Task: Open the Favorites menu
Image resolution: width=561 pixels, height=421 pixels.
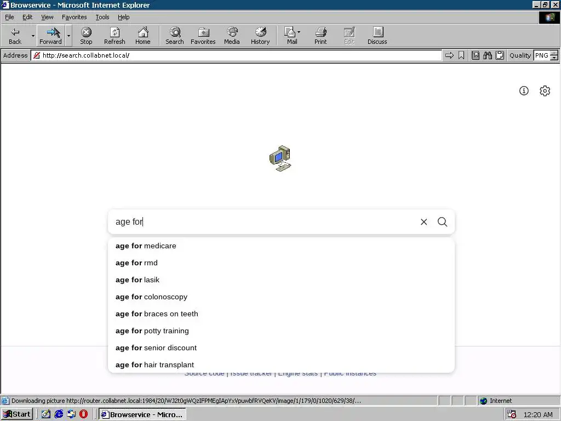Action: 74,17
